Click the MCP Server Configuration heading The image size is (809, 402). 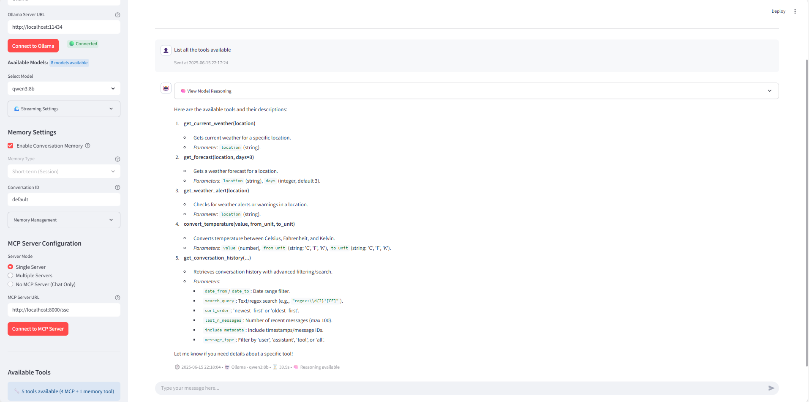(44, 243)
